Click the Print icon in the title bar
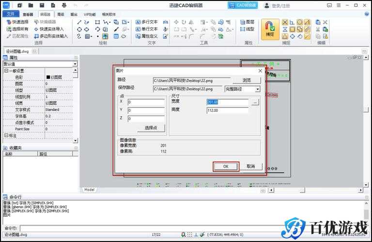The height and width of the screenshot is (242, 372). 64,5
